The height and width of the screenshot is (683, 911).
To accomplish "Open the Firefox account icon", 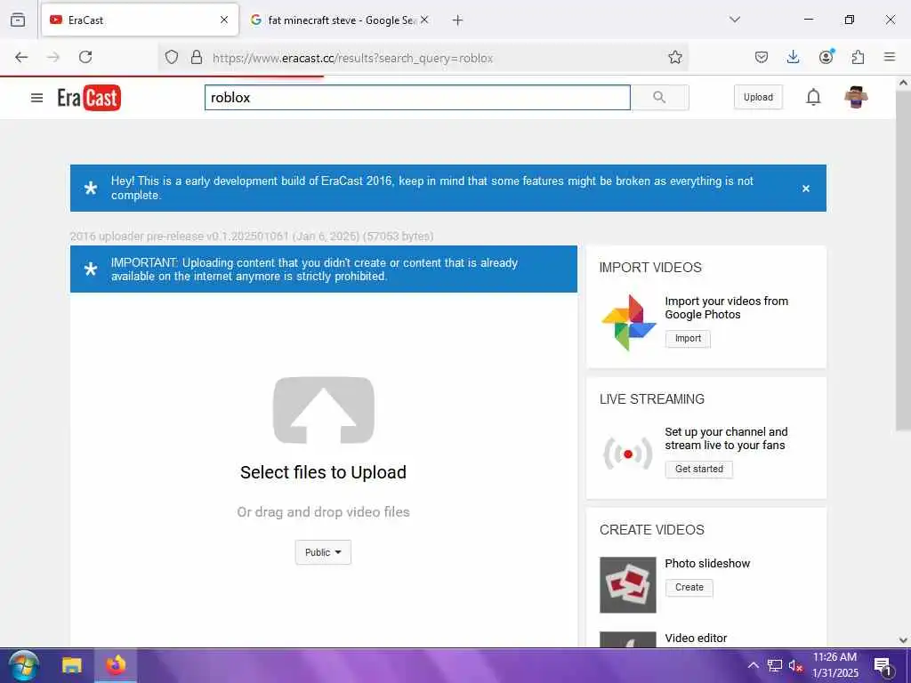I will pos(826,56).
